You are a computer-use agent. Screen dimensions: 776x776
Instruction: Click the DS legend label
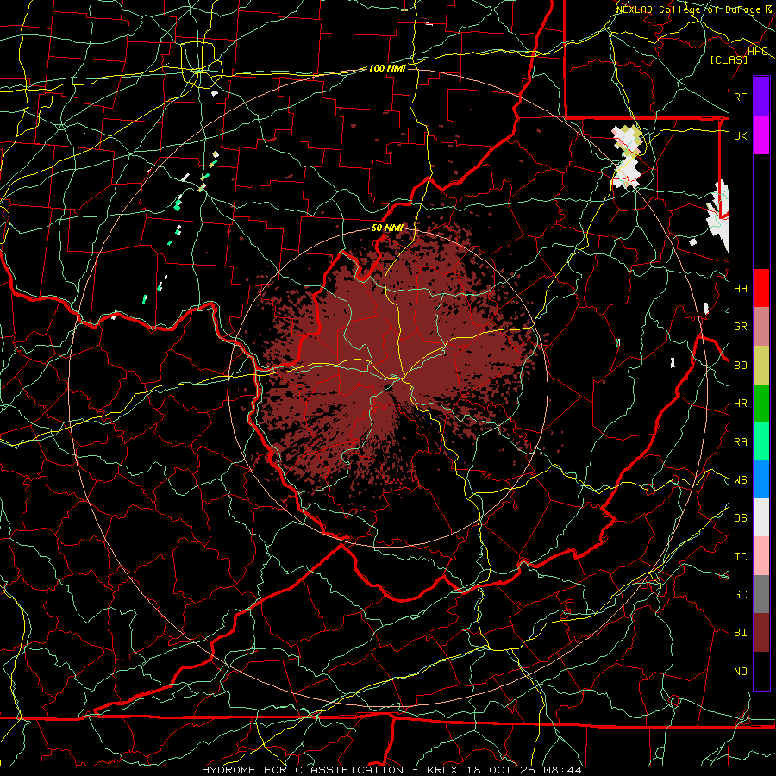pos(740,518)
